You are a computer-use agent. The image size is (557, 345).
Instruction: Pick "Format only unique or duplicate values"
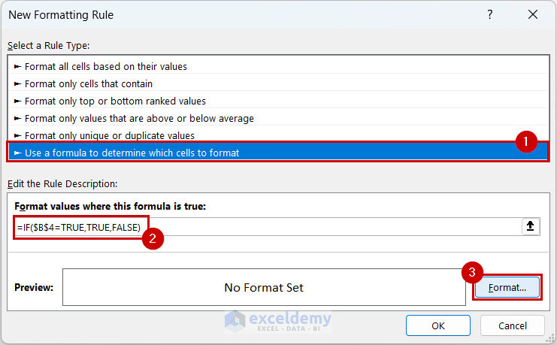110,135
